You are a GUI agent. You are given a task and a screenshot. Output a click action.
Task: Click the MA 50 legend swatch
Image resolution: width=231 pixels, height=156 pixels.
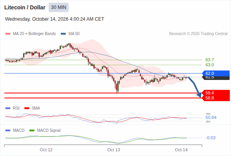pos(63,34)
